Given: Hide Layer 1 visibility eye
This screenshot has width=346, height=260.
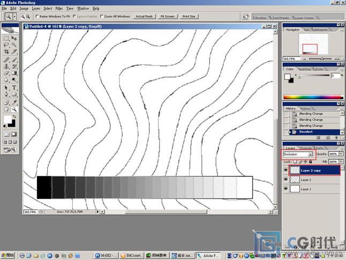Looking at the screenshot, I should pos(285,189).
